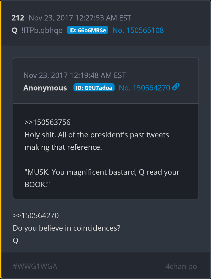Follow the >>150564270 reply reference
Screen dimensions: 211x279
pyautogui.click(x=36, y=215)
